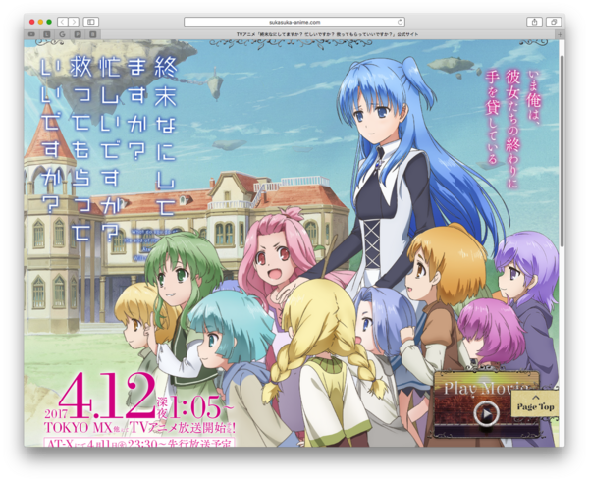Click the AT-X advance broadcast notice

point(139,443)
